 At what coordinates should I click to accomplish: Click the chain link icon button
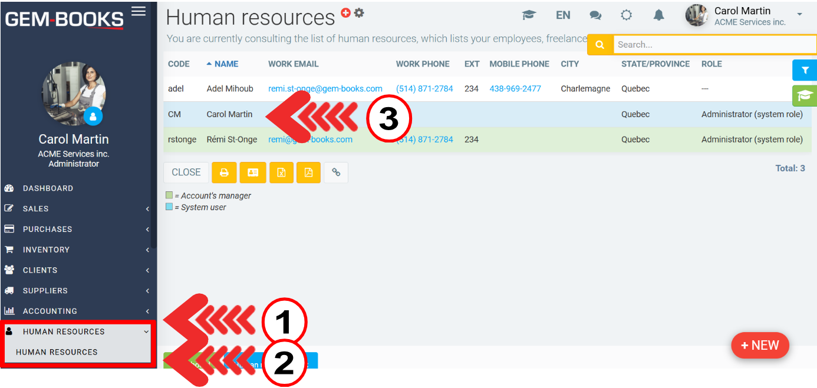[x=336, y=173]
